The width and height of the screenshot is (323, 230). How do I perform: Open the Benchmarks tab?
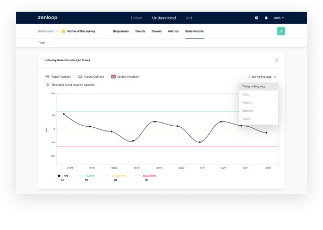point(194,31)
